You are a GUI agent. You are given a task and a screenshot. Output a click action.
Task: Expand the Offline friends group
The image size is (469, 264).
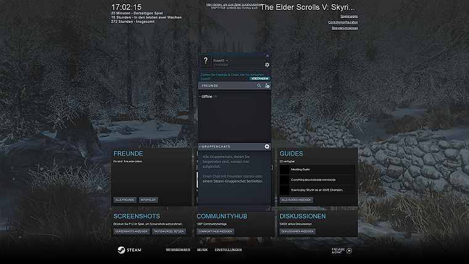click(x=207, y=97)
